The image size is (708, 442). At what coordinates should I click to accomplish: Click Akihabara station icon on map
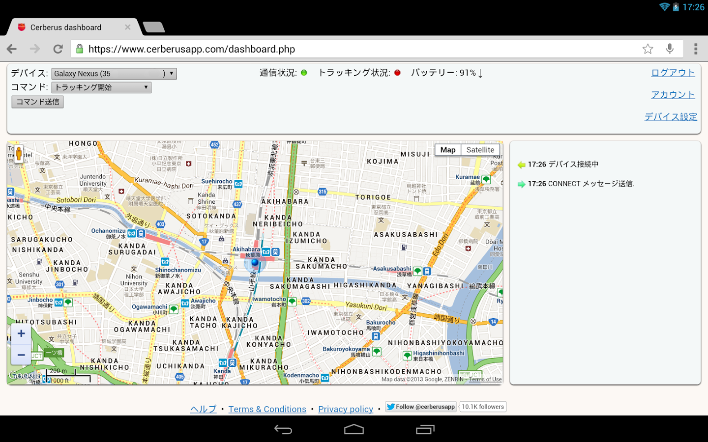[x=271, y=252]
